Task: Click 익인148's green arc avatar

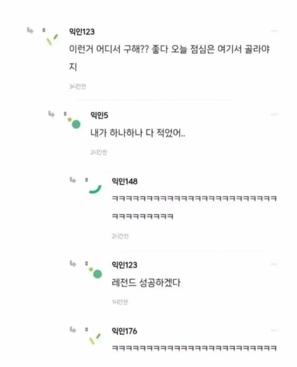Action: (x=95, y=189)
